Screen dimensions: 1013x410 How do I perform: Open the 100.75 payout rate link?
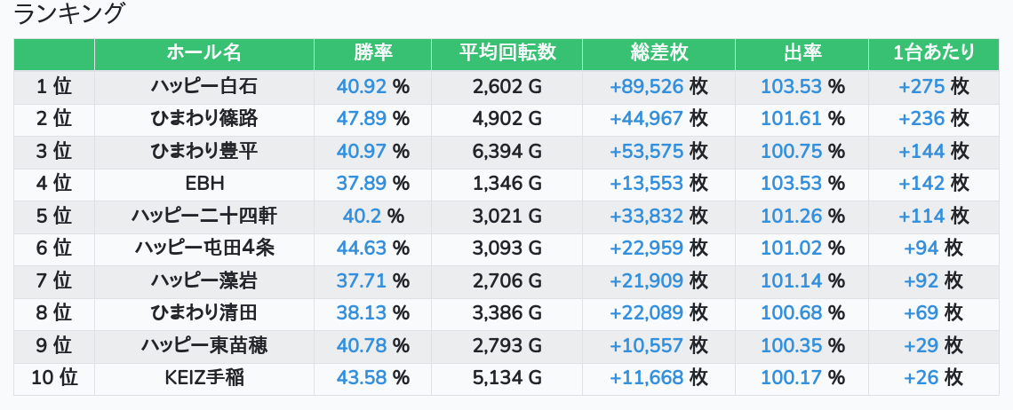[792, 152]
